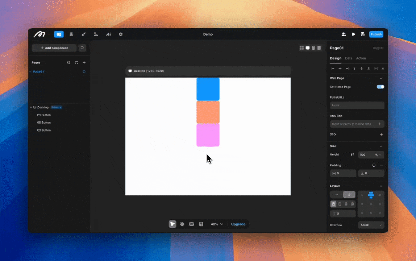Open the collaborators people icon

click(344, 34)
